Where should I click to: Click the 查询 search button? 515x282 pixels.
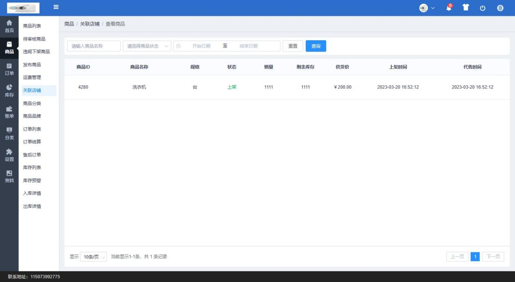(316, 46)
